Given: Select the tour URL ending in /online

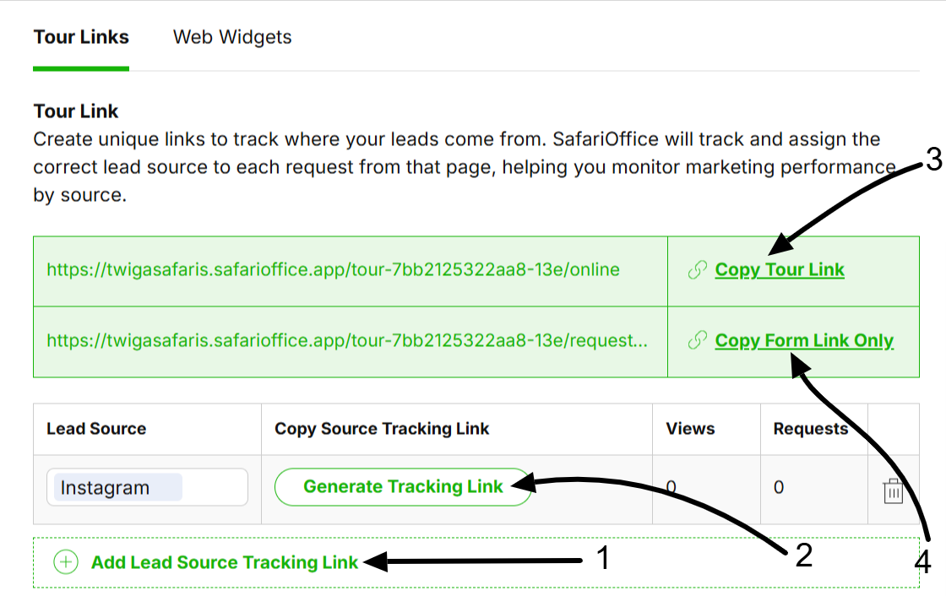Looking at the screenshot, I should (x=333, y=270).
